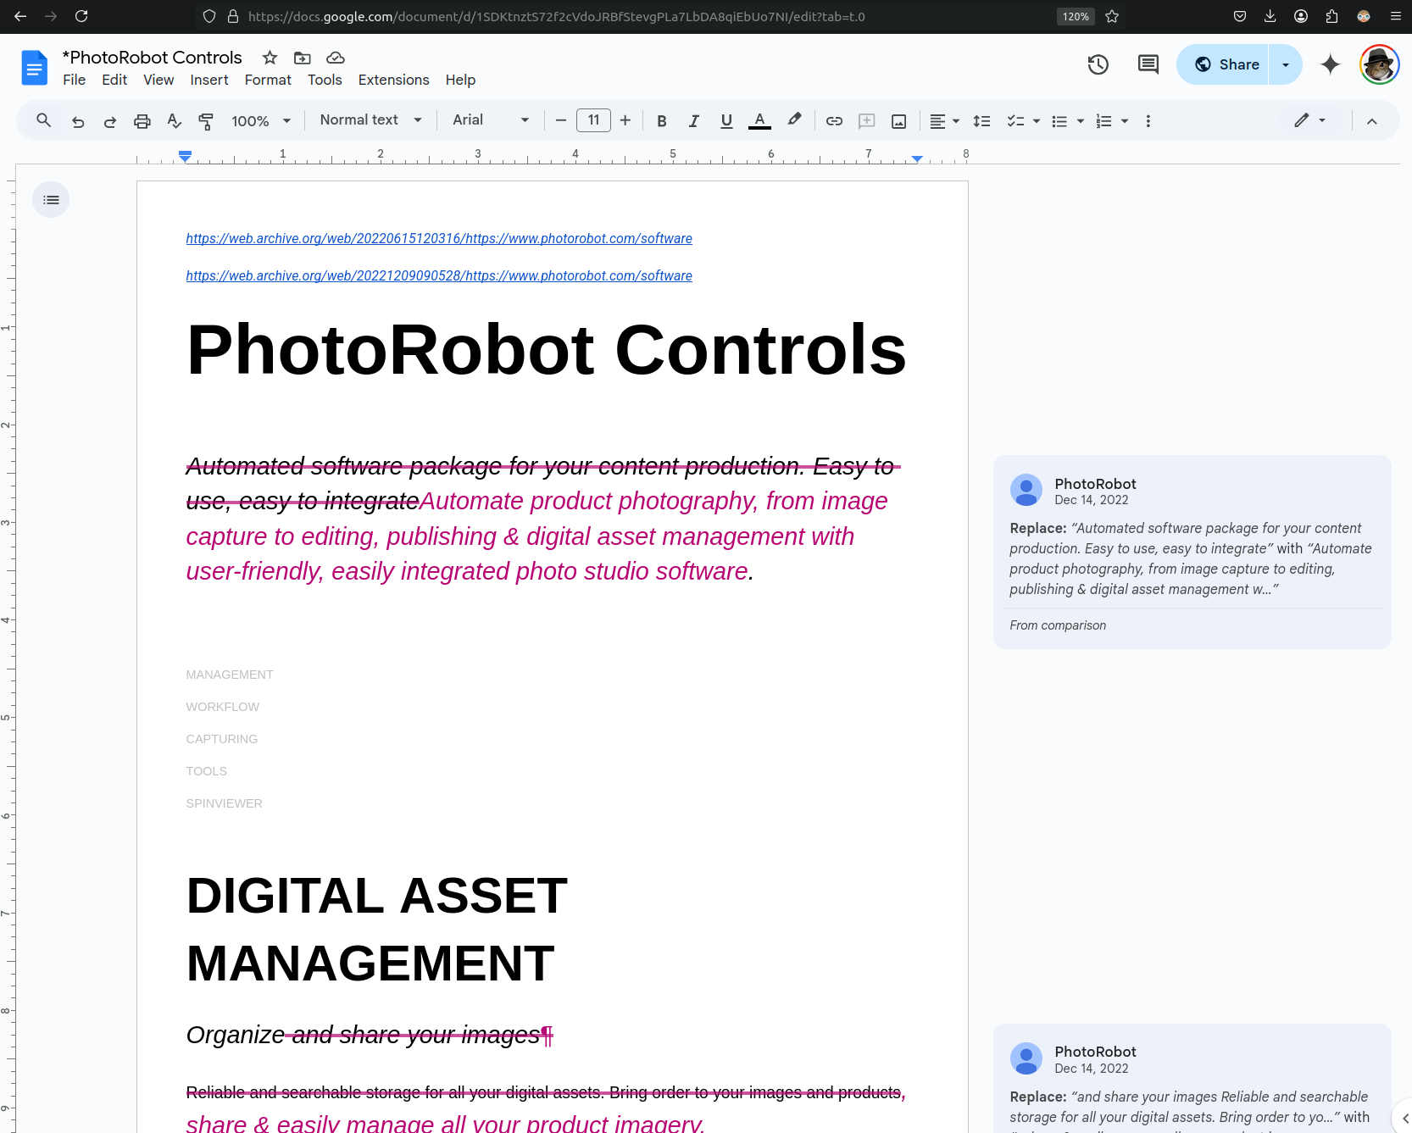Insert a checklist
The height and width of the screenshot is (1133, 1412).
tap(1015, 121)
